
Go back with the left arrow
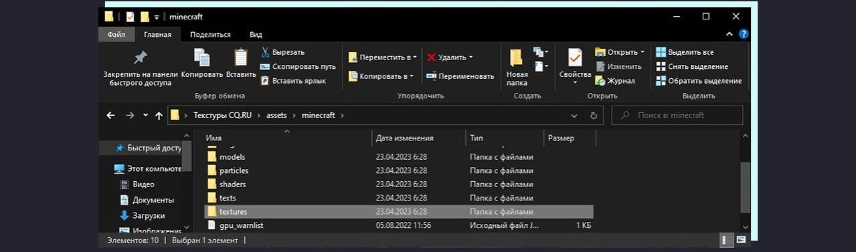(110, 115)
